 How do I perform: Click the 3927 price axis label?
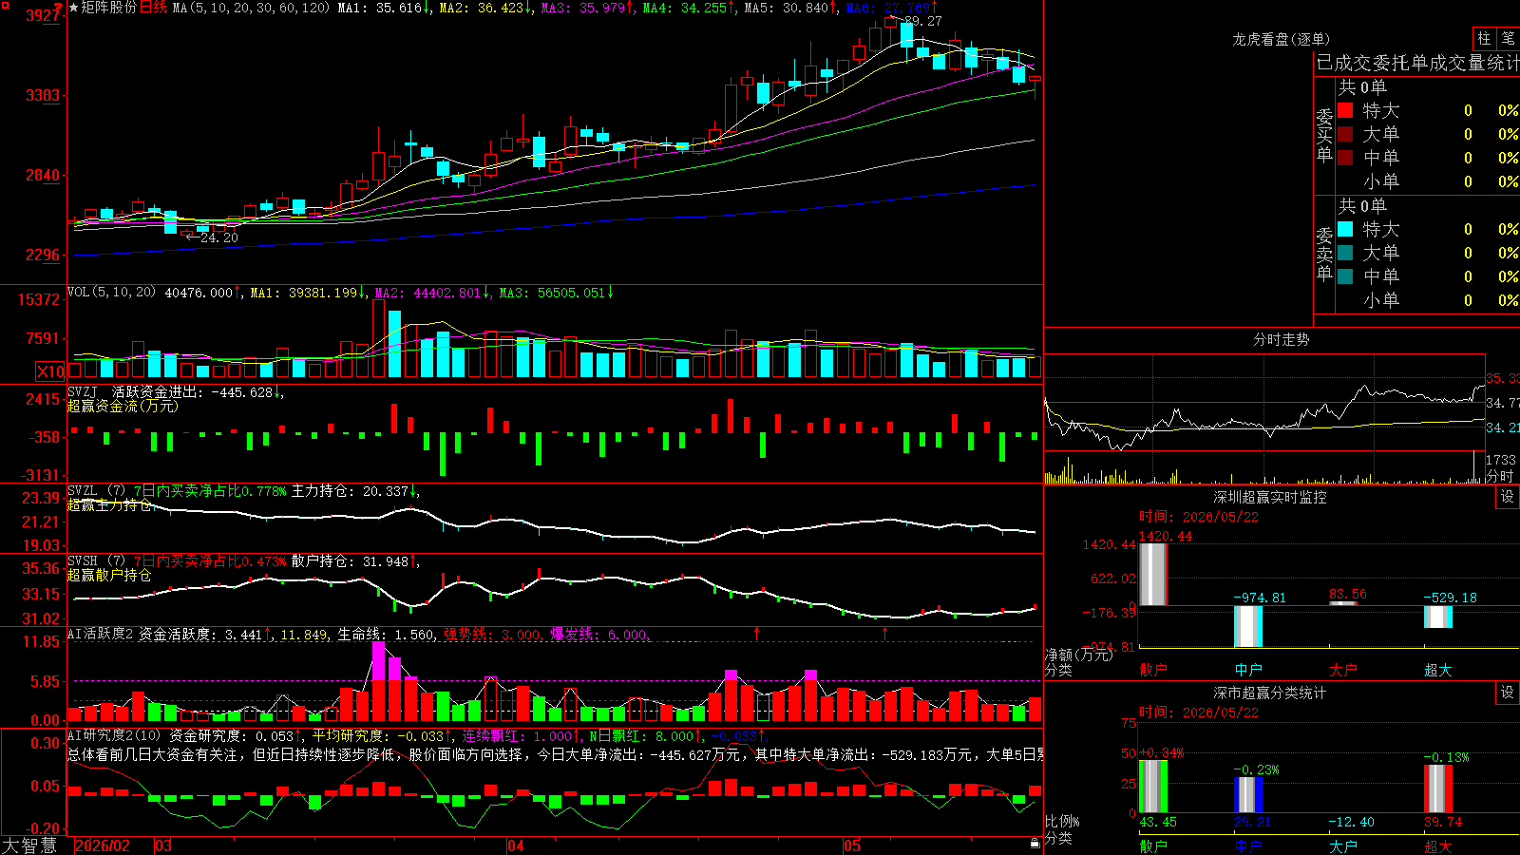coord(43,15)
